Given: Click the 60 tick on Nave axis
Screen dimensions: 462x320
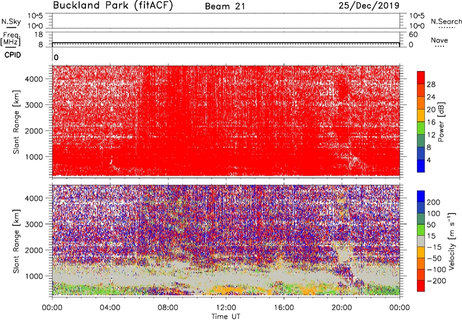Looking at the screenshot, I should coord(413,35).
